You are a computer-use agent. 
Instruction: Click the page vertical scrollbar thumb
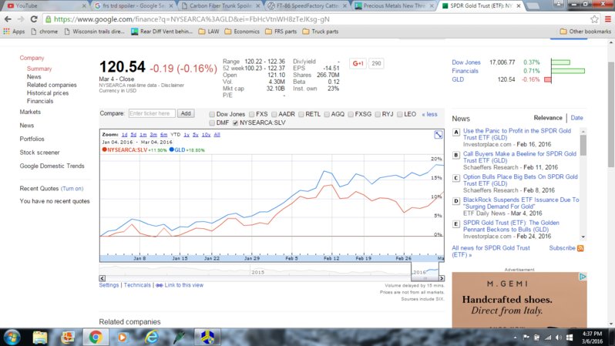(611, 115)
